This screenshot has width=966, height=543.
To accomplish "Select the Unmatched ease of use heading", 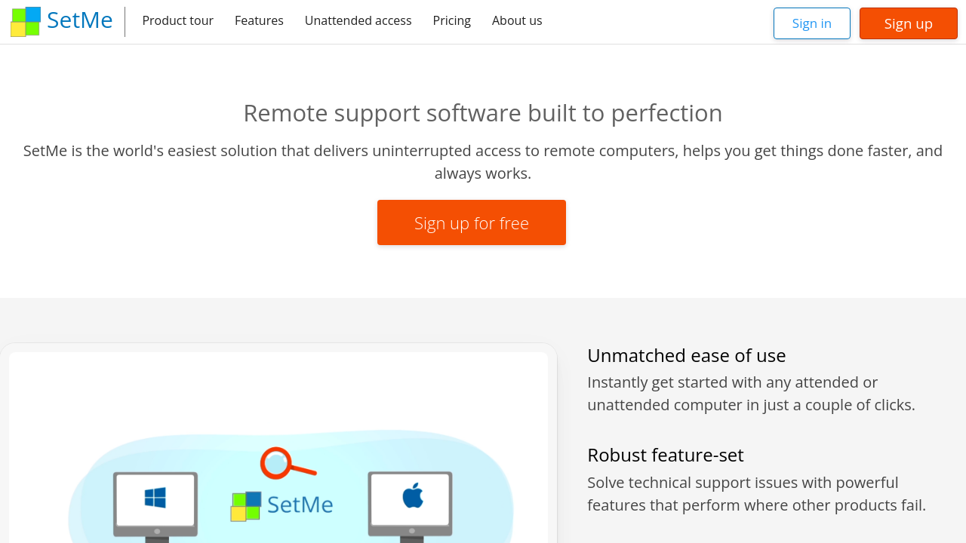I will [x=686, y=355].
